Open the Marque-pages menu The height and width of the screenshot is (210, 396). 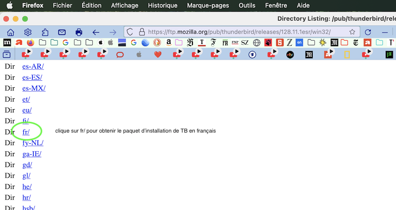point(208,5)
